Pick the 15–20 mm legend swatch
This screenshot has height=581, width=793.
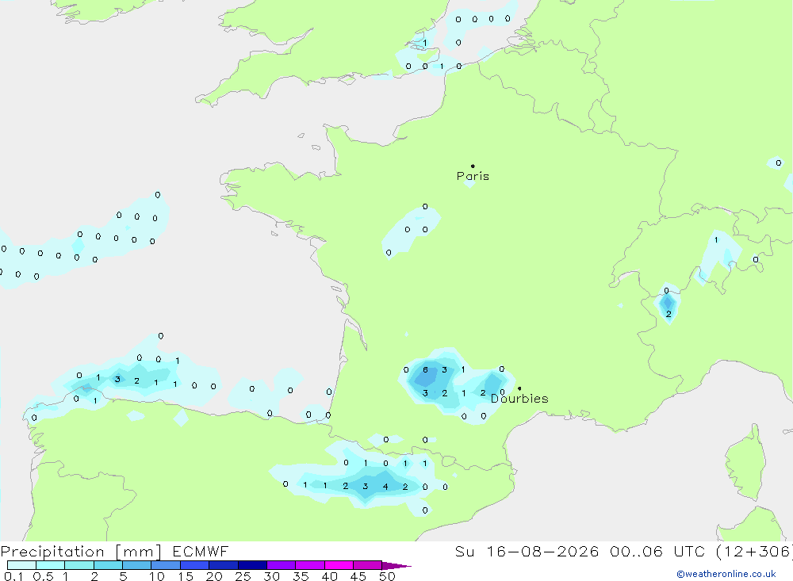coord(195,565)
